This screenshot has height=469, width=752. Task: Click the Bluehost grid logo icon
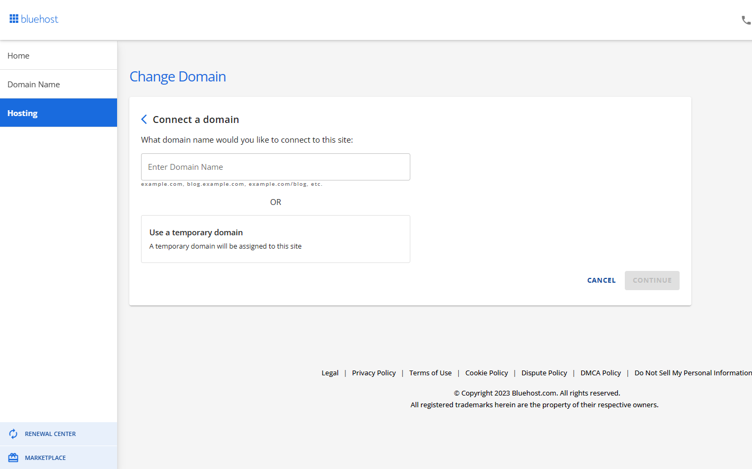click(x=14, y=19)
